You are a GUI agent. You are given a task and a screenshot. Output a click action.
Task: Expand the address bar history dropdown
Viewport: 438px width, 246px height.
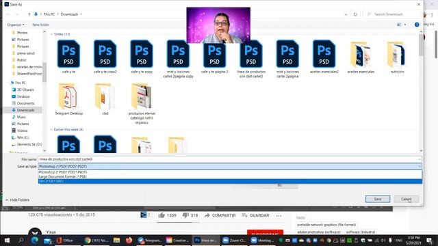click(x=346, y=14)
